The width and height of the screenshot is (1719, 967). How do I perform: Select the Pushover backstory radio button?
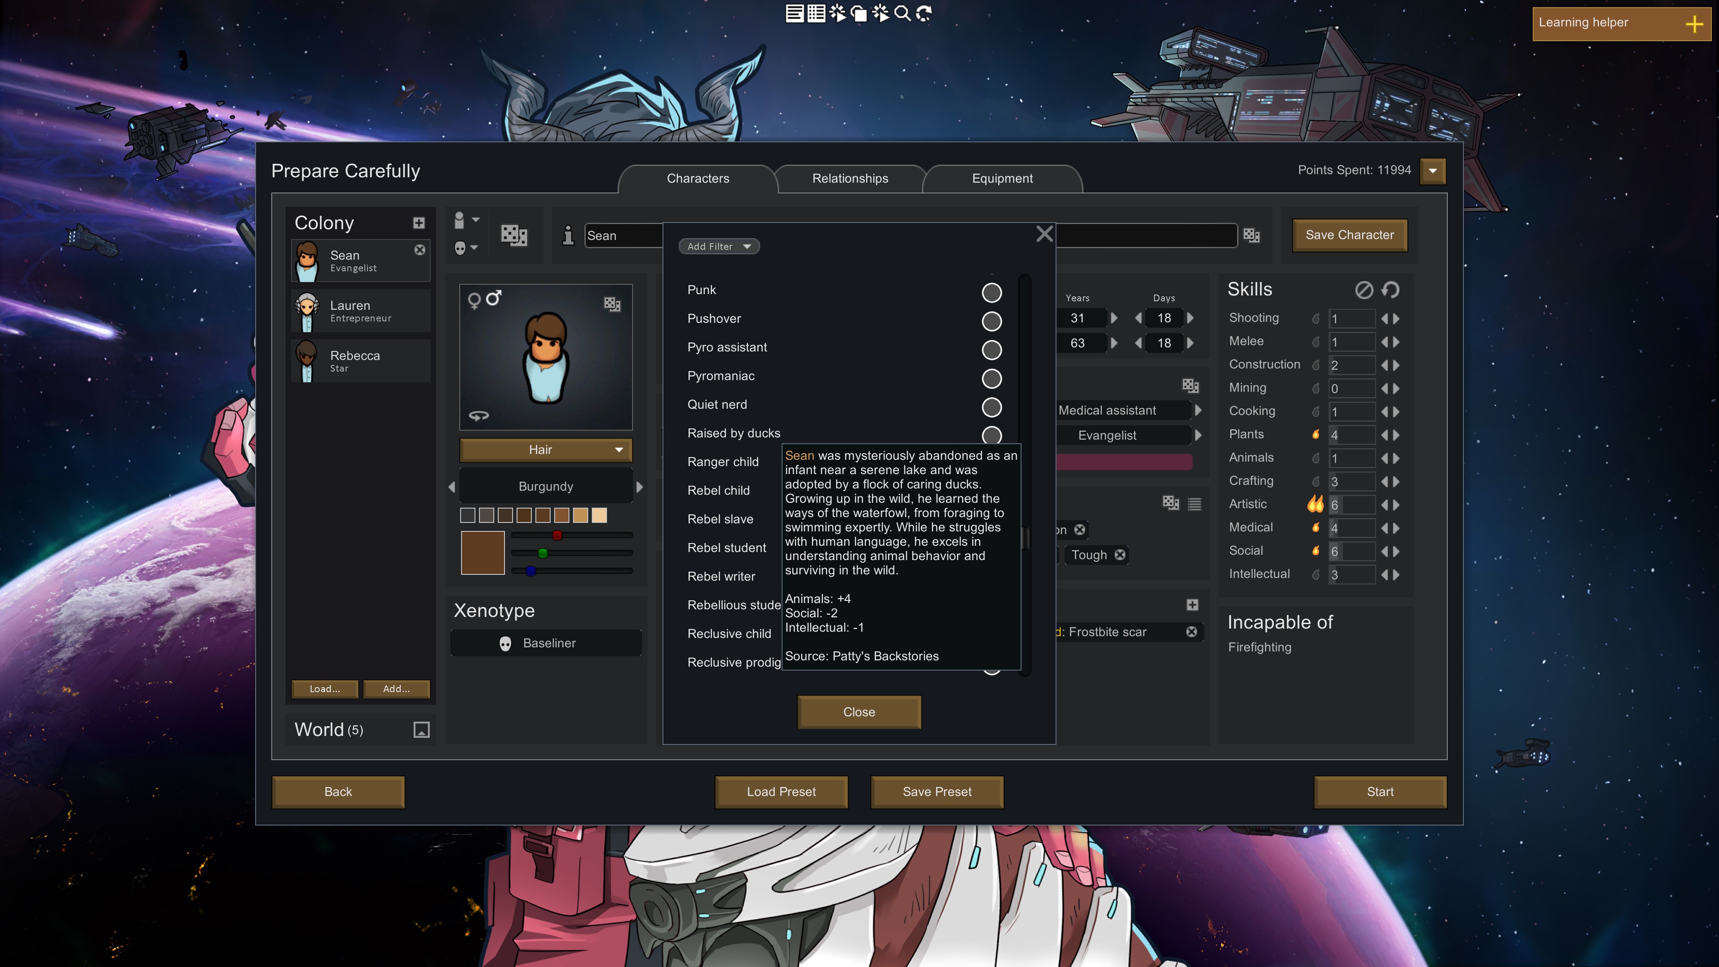[x=992, y=321]
